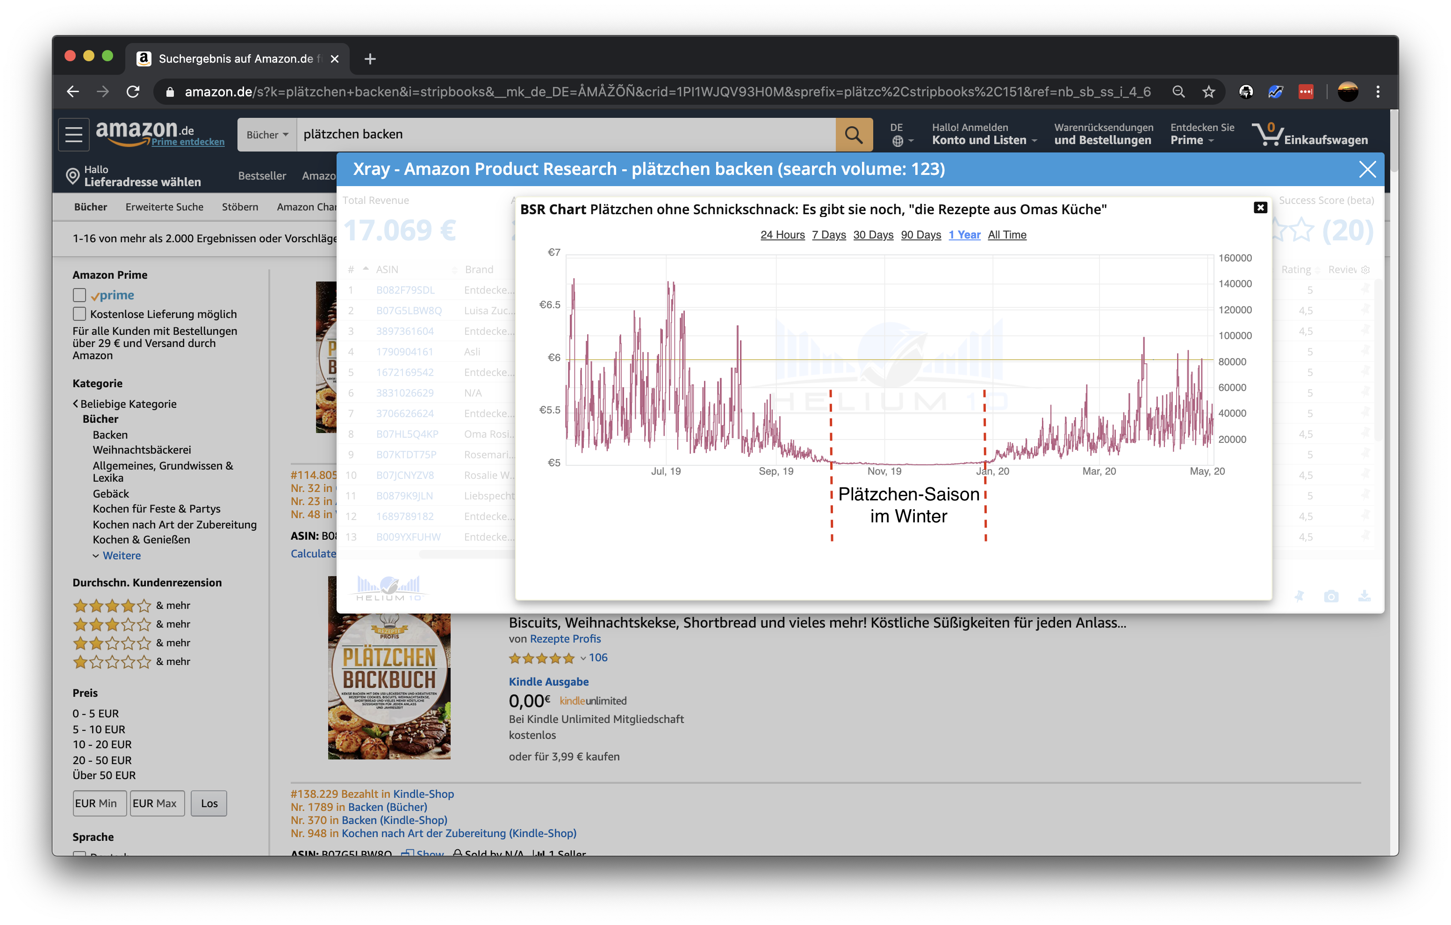Open the Amazon hamburger menu

tap(73, 135)
